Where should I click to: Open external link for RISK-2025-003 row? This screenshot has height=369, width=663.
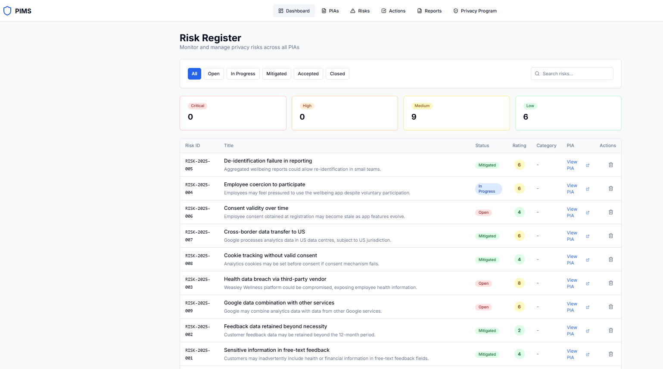tap(588, 283)
